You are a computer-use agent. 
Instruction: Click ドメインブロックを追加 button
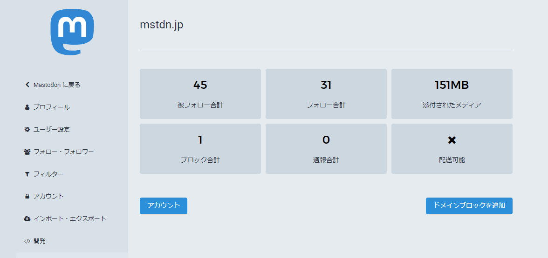tap(469, 205)
